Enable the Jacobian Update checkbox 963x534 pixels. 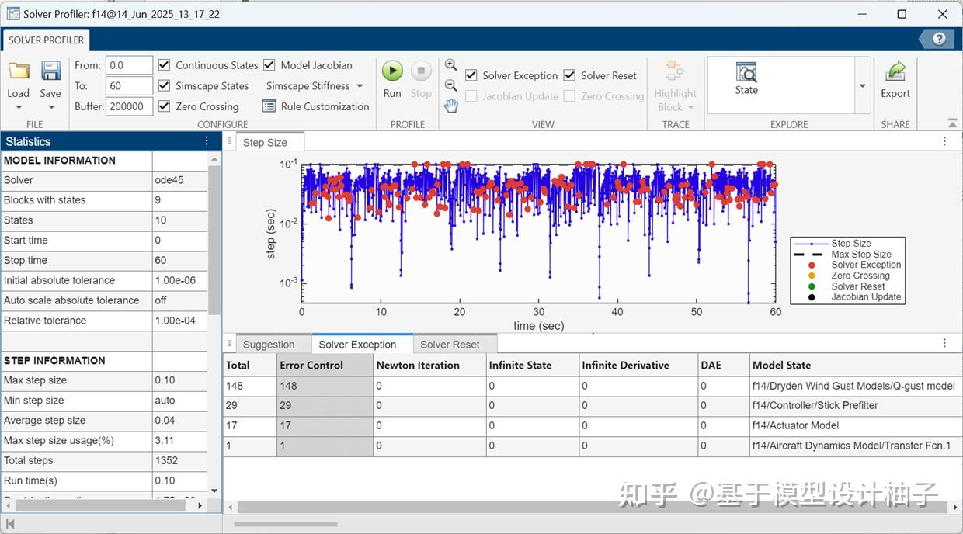point(471,95)
